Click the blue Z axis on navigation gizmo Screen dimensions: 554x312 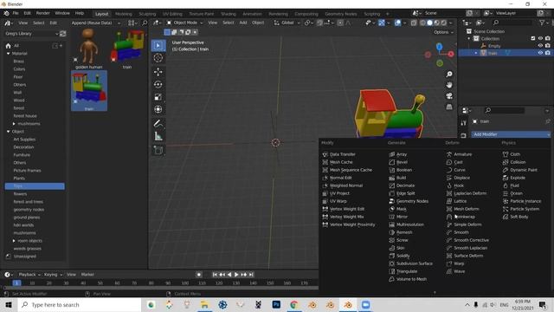click(x=439, y=46)
